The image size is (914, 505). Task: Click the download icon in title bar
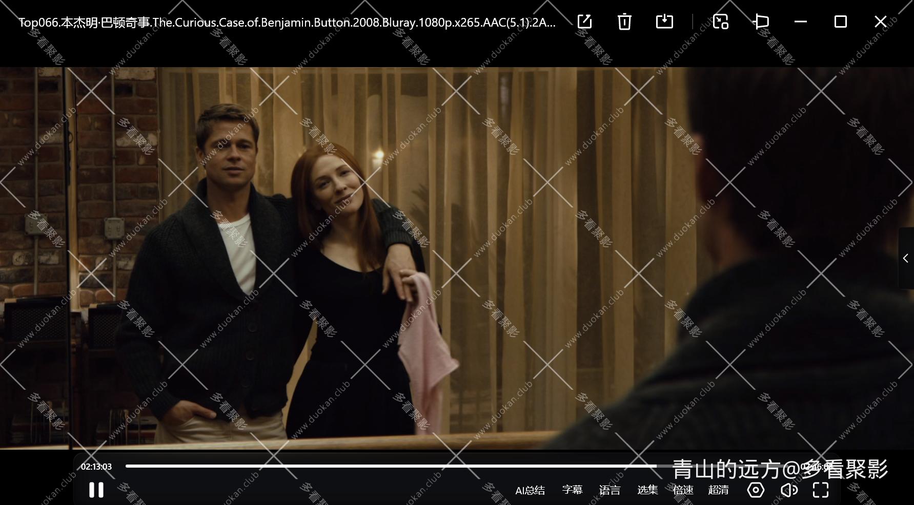[664, 22]
